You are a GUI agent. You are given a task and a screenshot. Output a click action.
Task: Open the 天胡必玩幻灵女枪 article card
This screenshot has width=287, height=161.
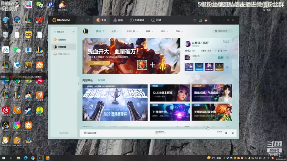pos(212,112)
